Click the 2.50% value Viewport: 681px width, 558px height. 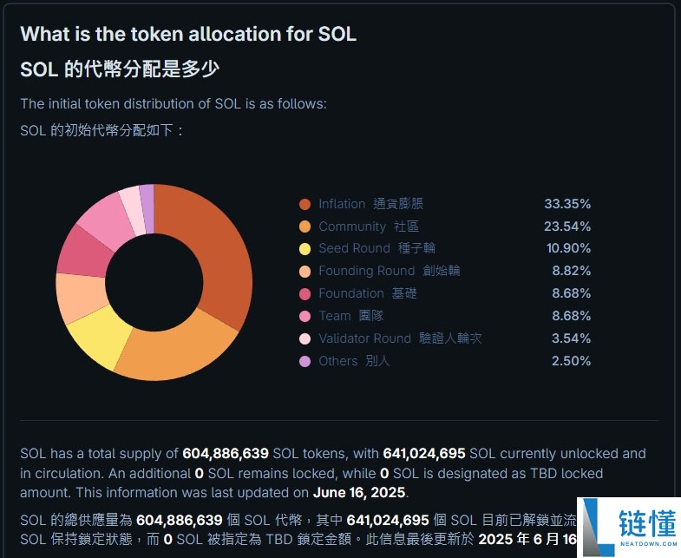pos(571,361)
